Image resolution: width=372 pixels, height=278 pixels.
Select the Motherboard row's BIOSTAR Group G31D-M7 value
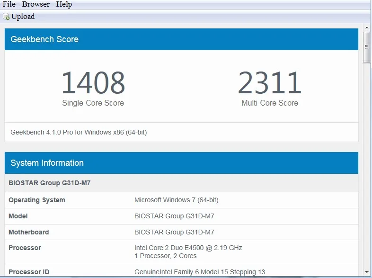tap(174, 232)
